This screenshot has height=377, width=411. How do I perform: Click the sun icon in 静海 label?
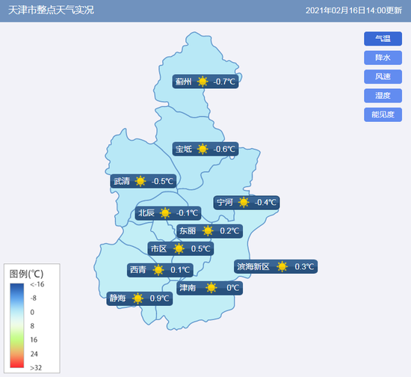[137, 298]
